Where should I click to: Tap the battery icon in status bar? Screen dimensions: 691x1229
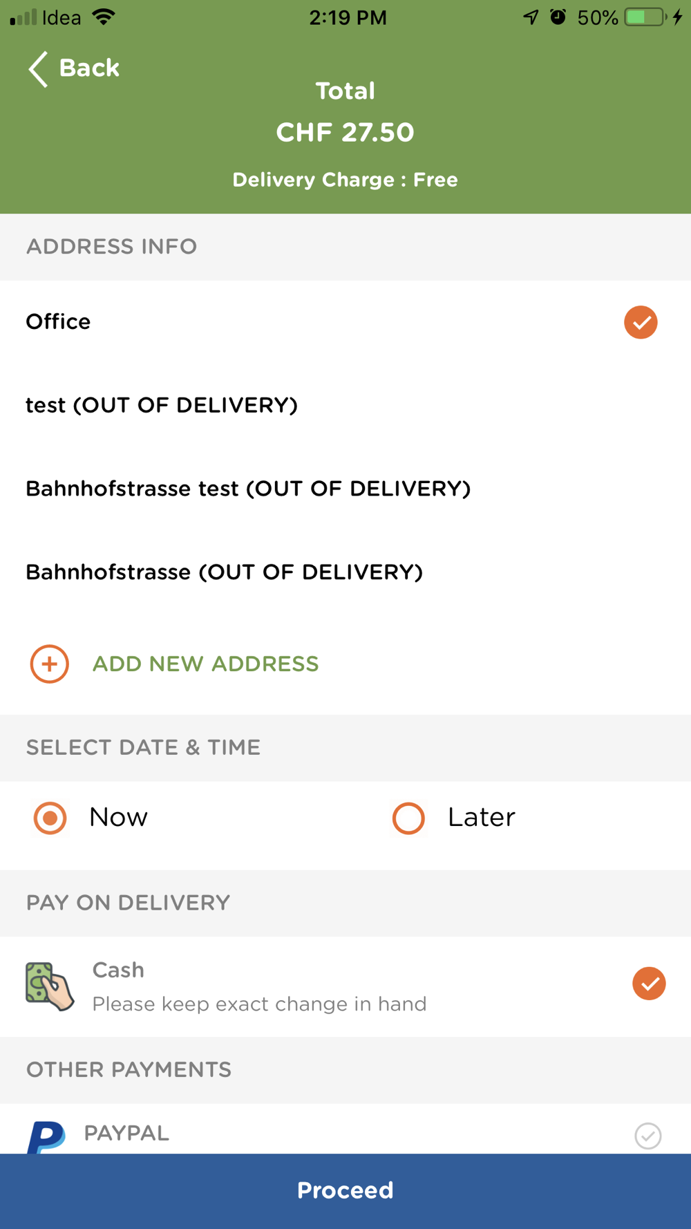pyautogui.click(x=645, y=17)
